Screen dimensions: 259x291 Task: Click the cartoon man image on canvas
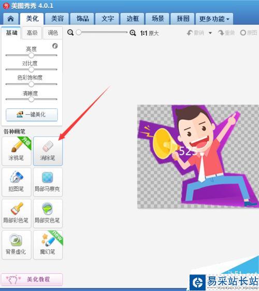[x=198, y=156]
